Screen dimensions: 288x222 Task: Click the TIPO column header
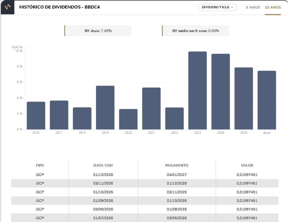tap(40, 165)
